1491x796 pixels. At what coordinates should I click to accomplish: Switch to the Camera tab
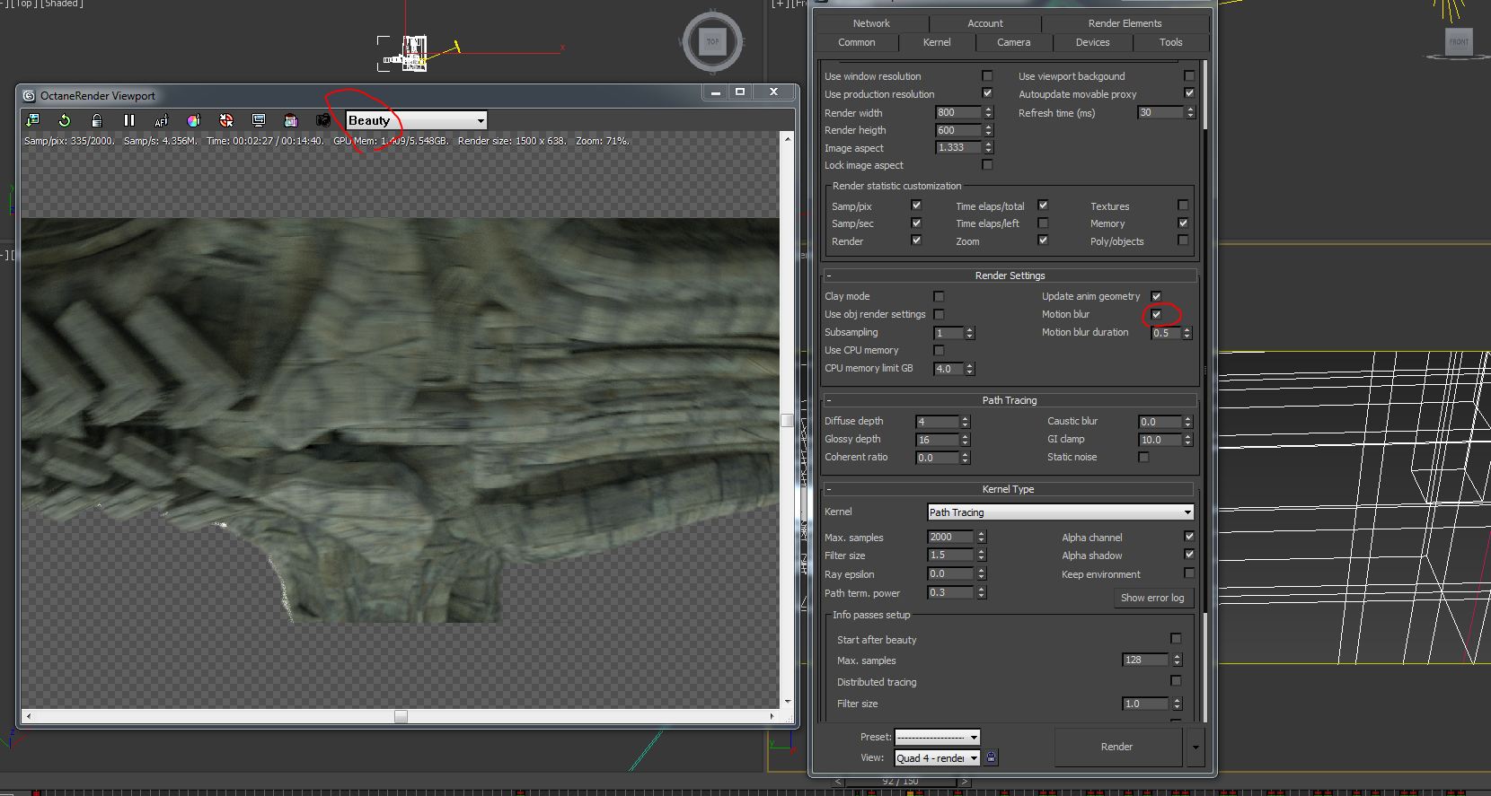tap(1013, 42)
